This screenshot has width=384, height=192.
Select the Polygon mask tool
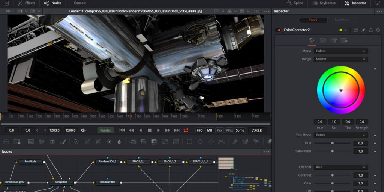point(211,141)
